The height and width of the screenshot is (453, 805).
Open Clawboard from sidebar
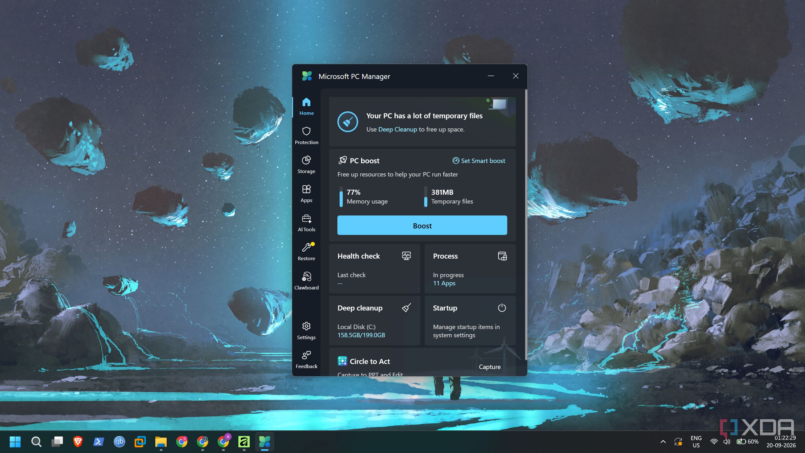tap(306, 281)
